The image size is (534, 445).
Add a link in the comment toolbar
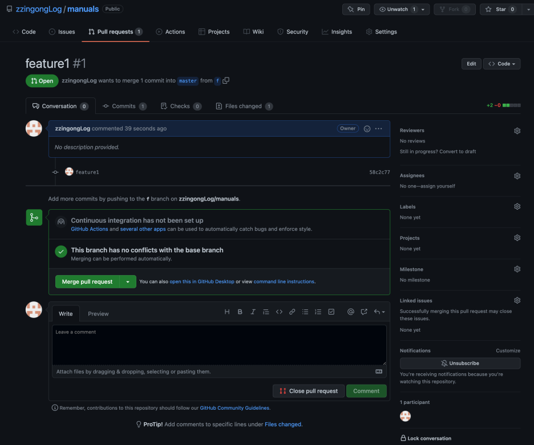click(292, 312)
